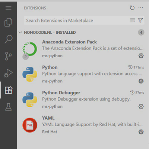Click the 171ms activation time
149x149 pixels.
pos(136,67)
